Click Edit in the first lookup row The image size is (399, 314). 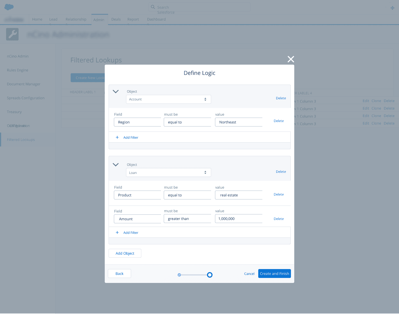pos(366,101)
